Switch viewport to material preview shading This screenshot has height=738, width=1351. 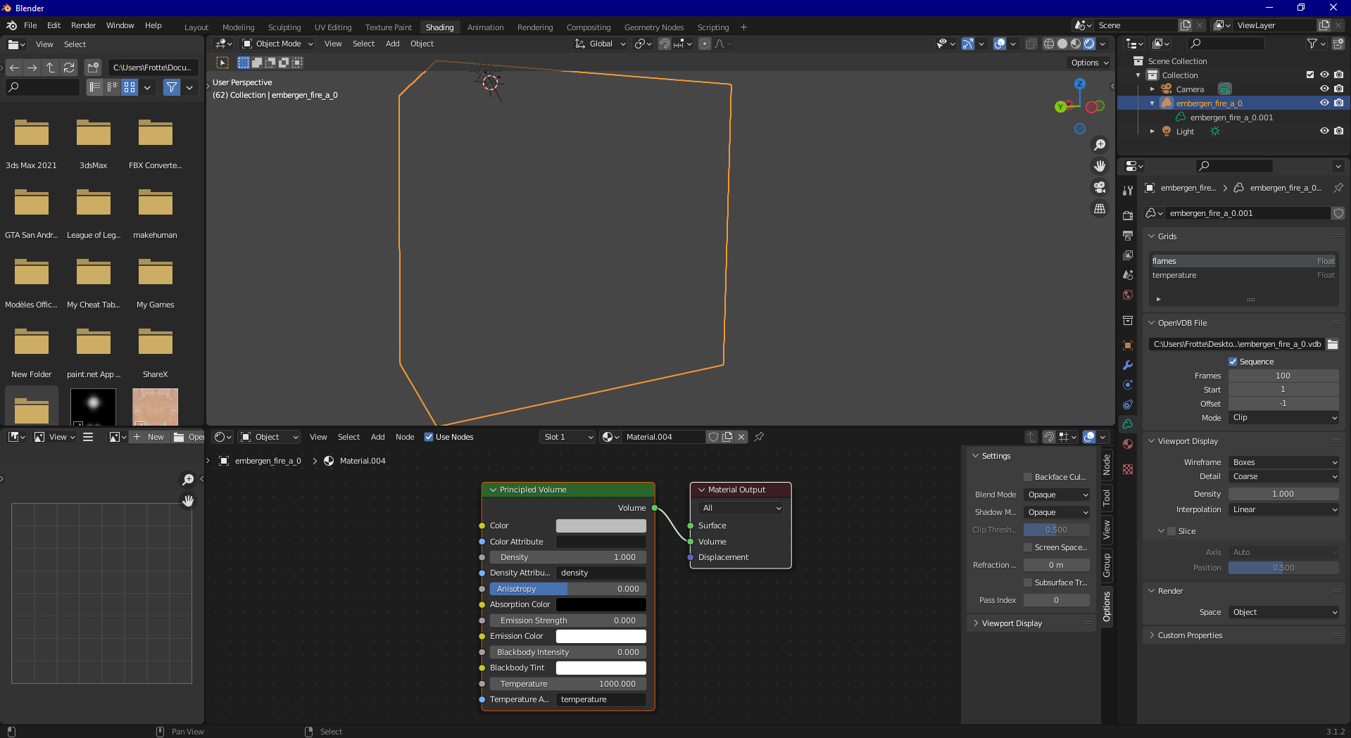tap(1076, 44)
